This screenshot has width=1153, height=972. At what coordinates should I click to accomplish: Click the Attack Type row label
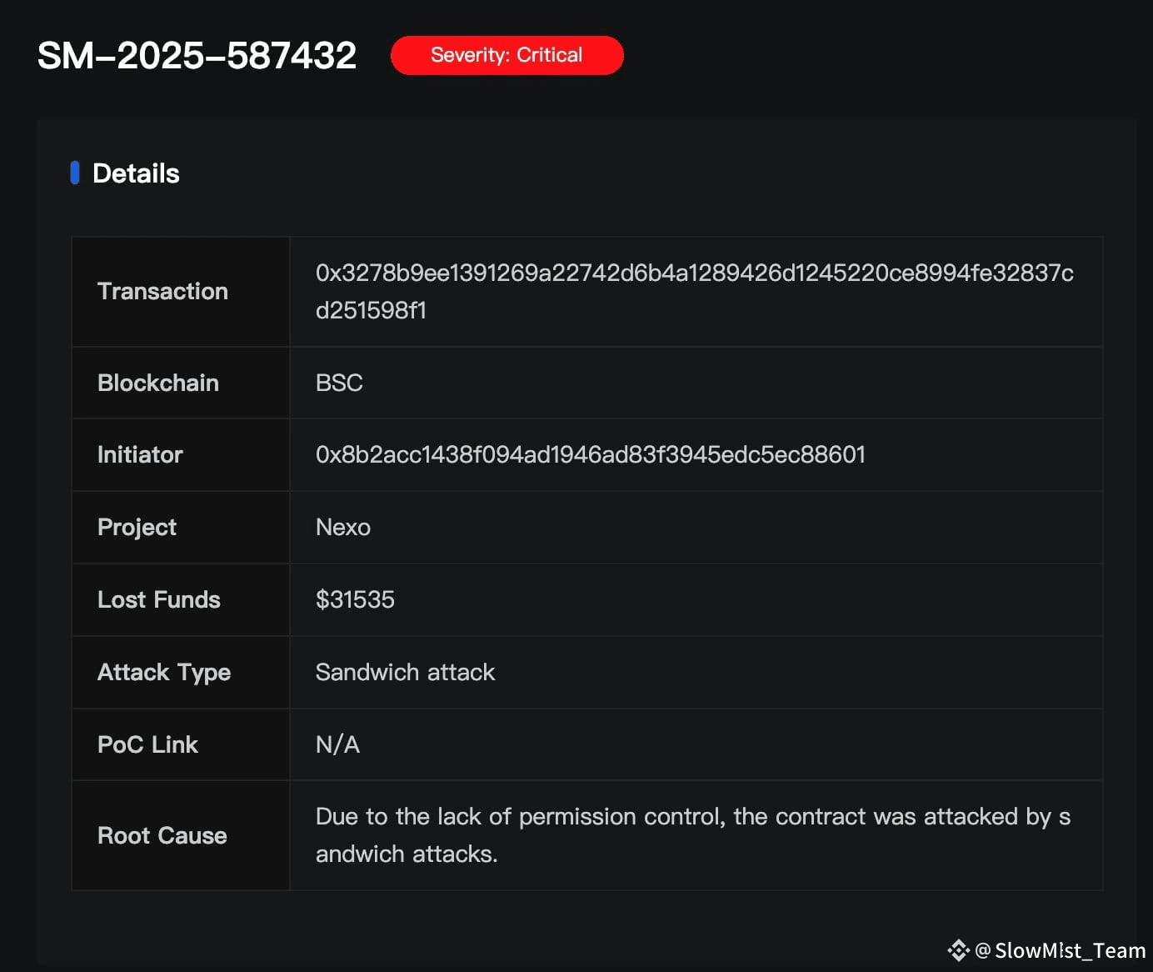(x=164, y=673)
